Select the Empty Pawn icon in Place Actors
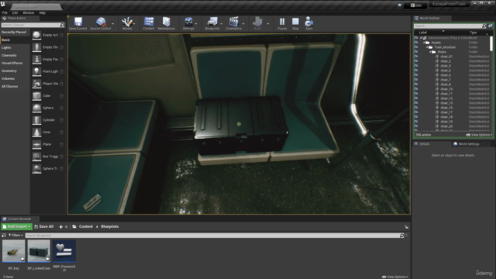The image size is (496, 279). coord(36,59)
